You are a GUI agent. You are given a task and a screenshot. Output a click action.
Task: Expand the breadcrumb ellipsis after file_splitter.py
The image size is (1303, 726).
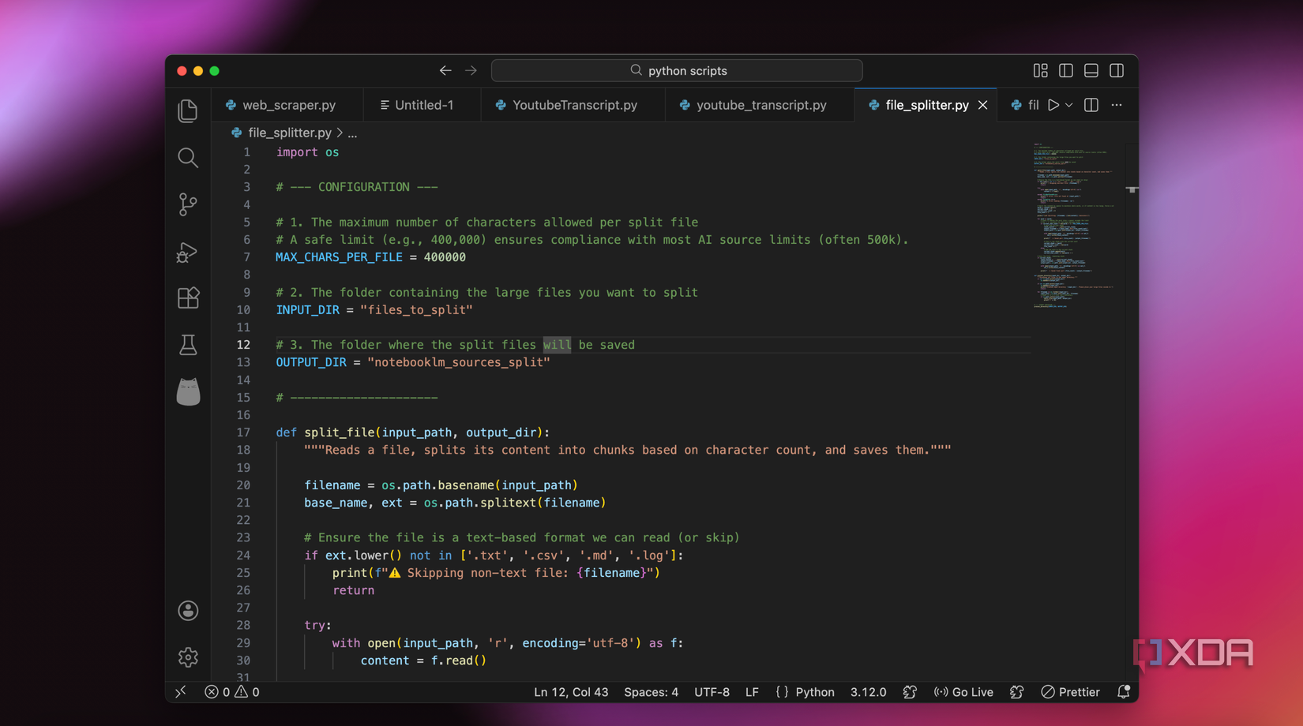352,133
